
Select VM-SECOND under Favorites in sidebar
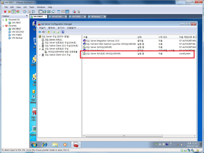(18, 32)
